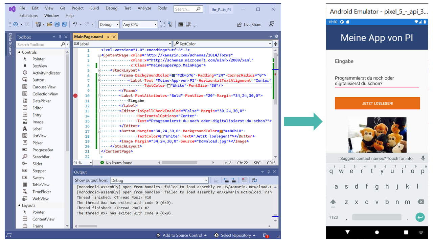The image size is (433, 243).
Task: Click Add to Source Control
Action: [x=181, y=235]
